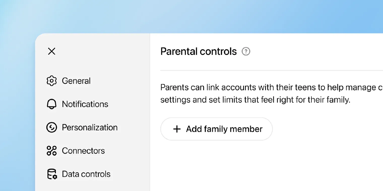Select the Personalization face icon
Viewport: 383px width, 191px height.
[x=52, y=127]
